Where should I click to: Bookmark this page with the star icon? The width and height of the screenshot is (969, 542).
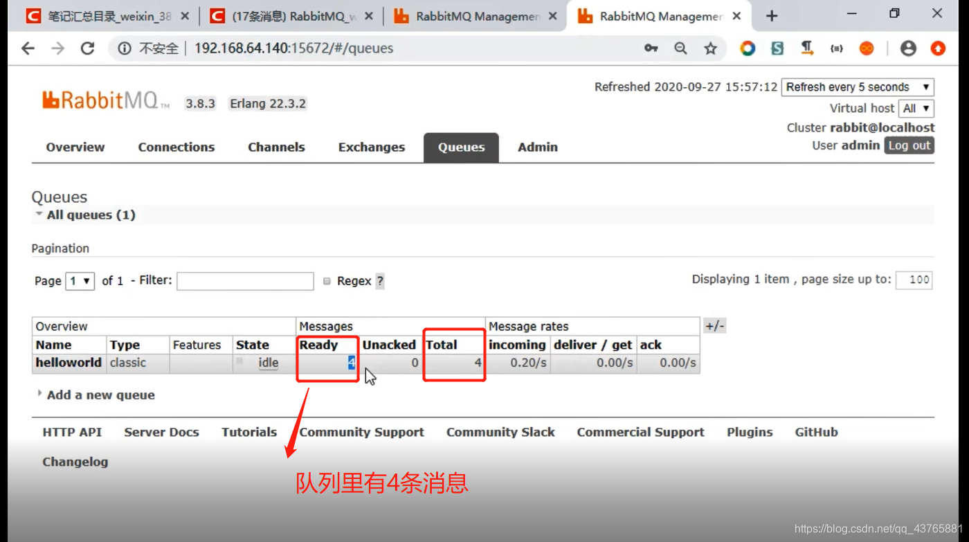coord(710,48)
